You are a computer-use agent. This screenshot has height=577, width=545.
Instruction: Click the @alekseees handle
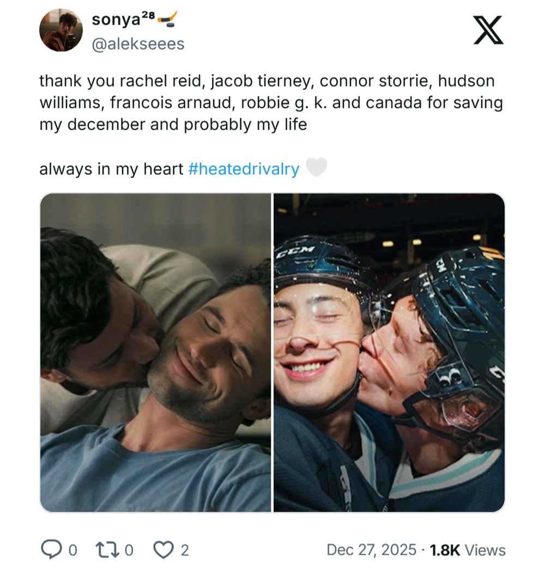[x=138, y=44]
